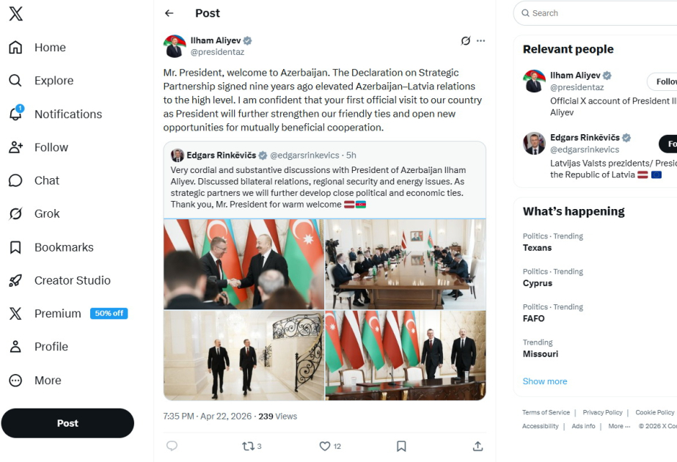This screenshot has width=677, height=462.
Task: Share the post via the upload icon
Action: (477, 446)
